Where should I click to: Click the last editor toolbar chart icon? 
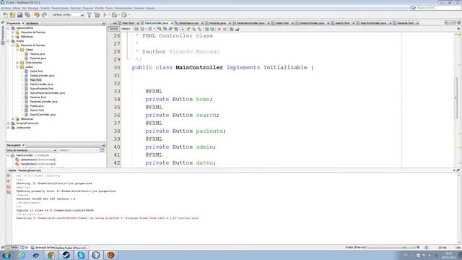237,29
